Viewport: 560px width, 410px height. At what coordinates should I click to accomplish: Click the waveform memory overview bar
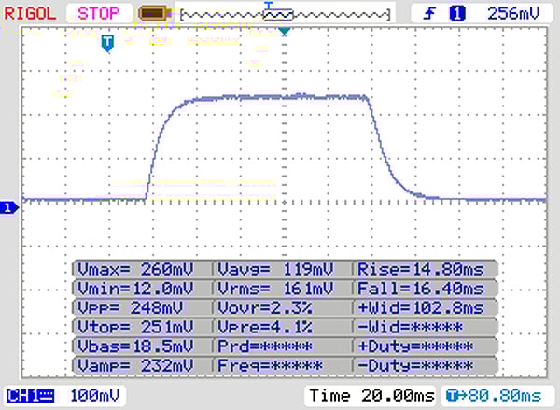[x=286, y=15]
